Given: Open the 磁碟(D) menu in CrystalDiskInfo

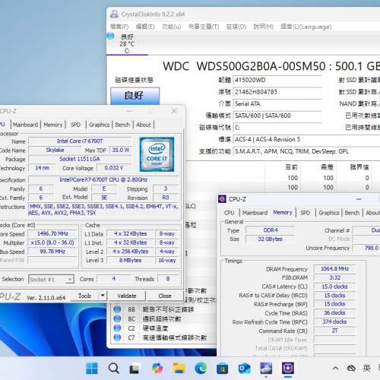Looking at the screenshot, I should (236, 27).
